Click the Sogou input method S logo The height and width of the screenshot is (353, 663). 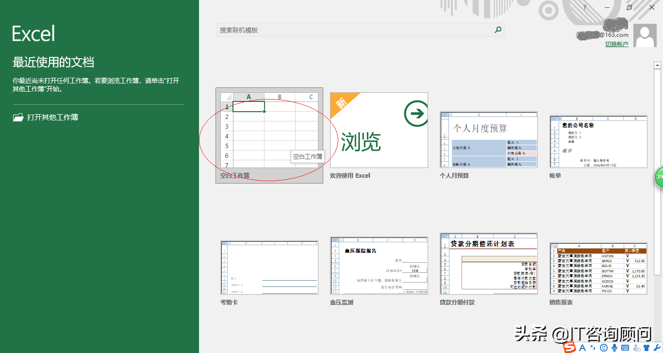point(569,348)
